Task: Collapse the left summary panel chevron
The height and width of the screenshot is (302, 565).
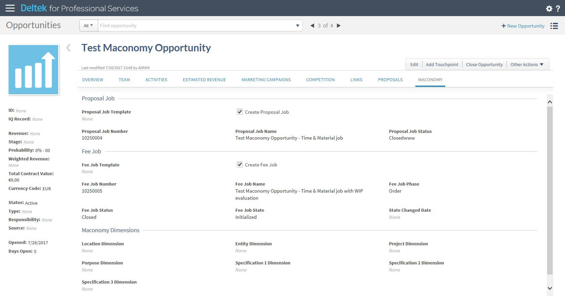Action: pyautogui.click(x=69, y=48)
